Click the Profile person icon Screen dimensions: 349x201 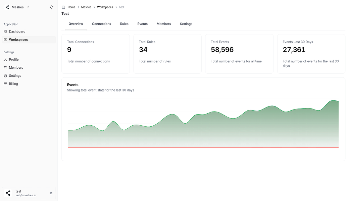(x=5, y=60)
